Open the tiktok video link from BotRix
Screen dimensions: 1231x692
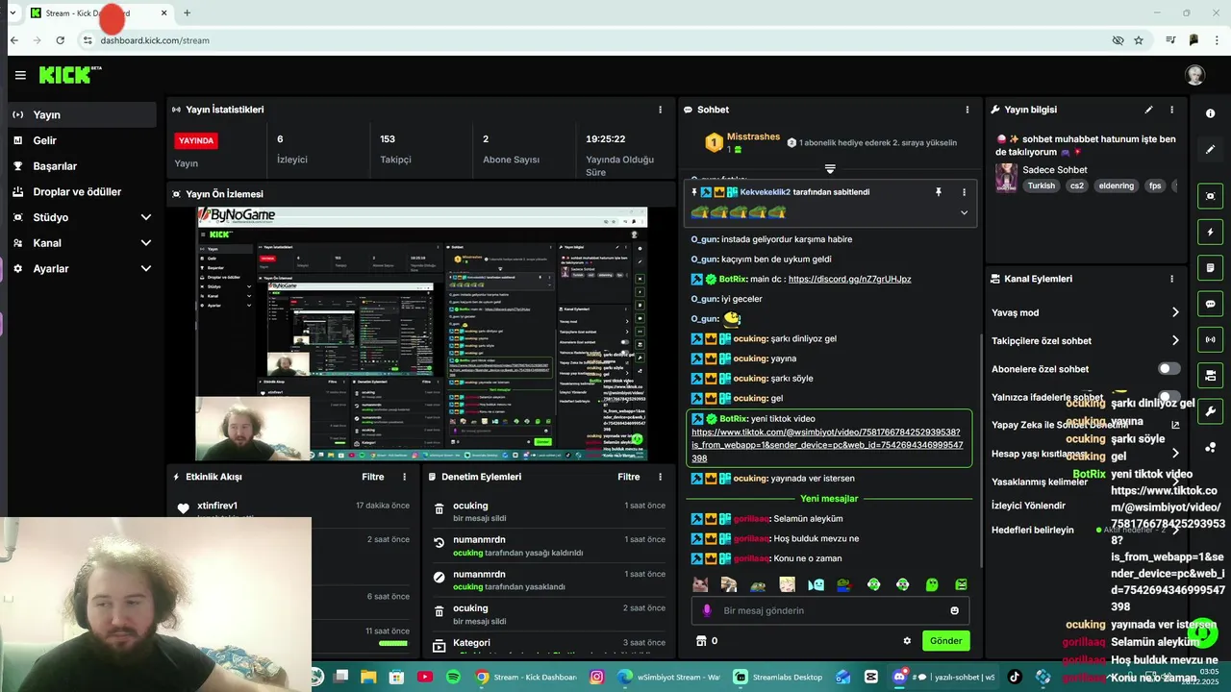827,445
